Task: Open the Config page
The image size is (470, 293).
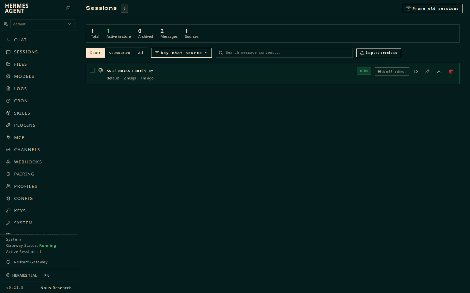Action: click(39, 198)
